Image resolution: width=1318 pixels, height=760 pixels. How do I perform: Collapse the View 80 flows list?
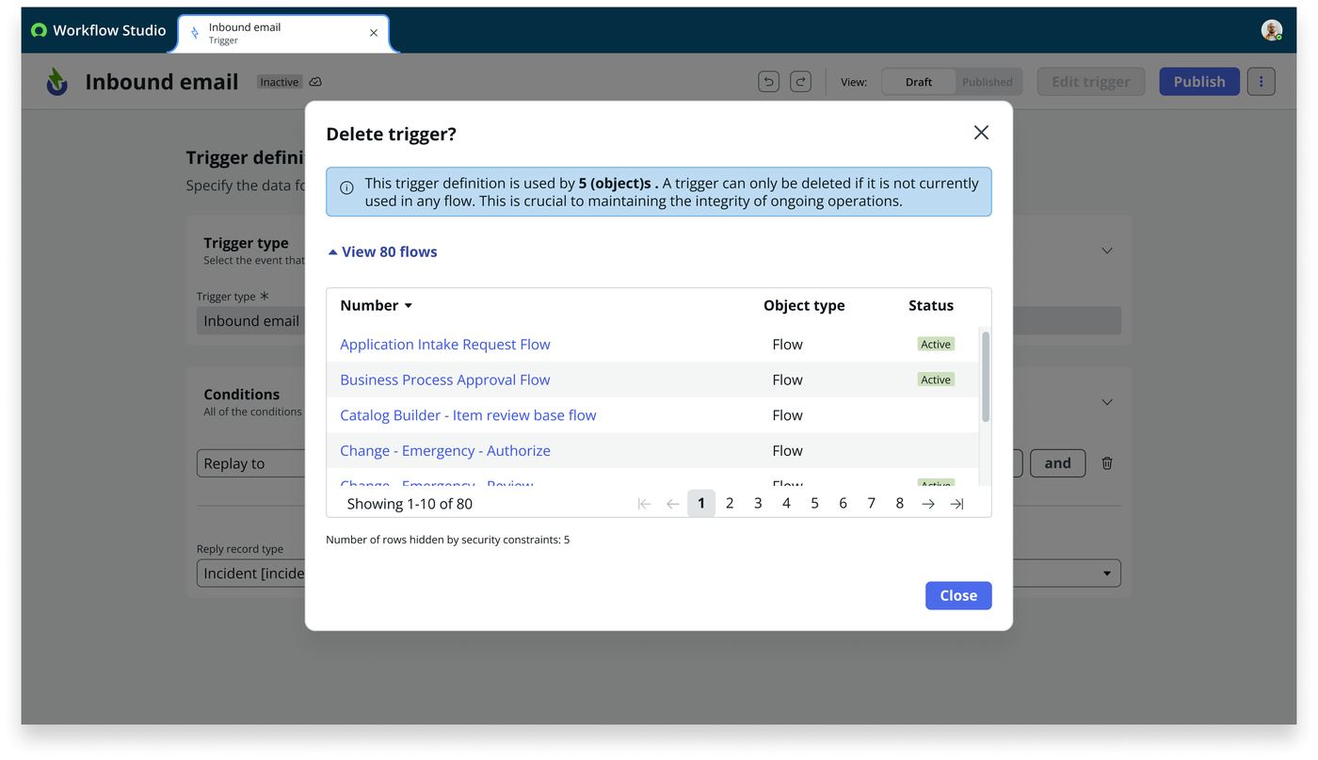[x=382, y=251]
